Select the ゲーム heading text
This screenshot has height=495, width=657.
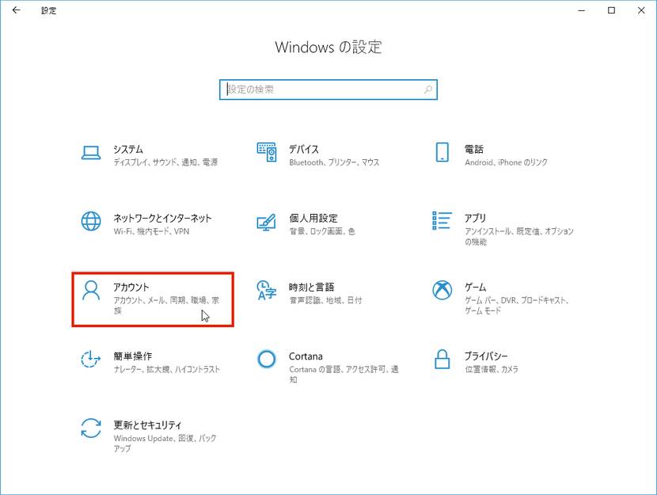click(475, 287)
